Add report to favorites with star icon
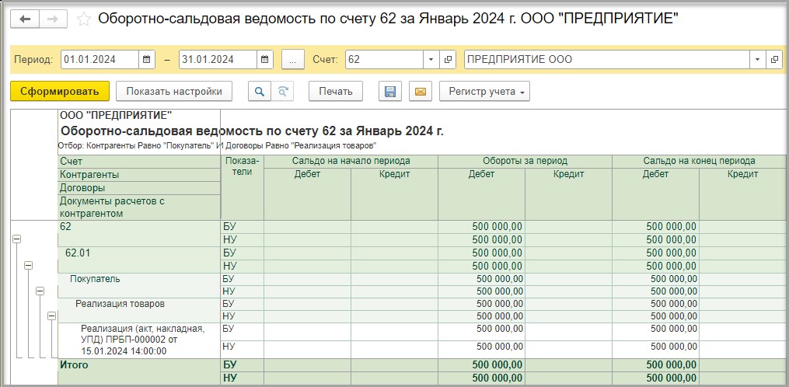Viewport: 789px width, 387px height. point(84,19)
